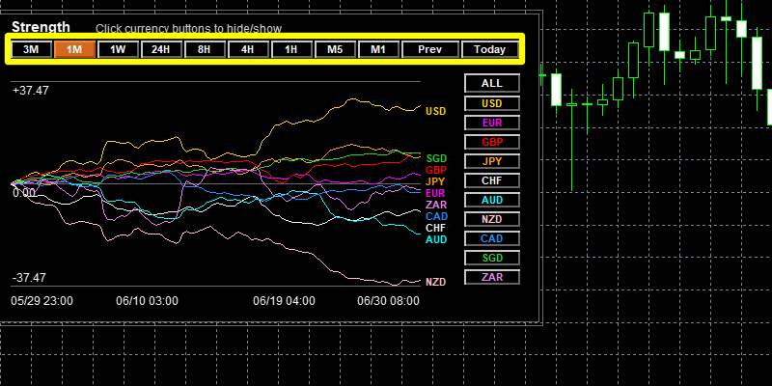Pick the 1H timeframe button
The height and width of the screenshot is (386, 772).
click(291, 49)
